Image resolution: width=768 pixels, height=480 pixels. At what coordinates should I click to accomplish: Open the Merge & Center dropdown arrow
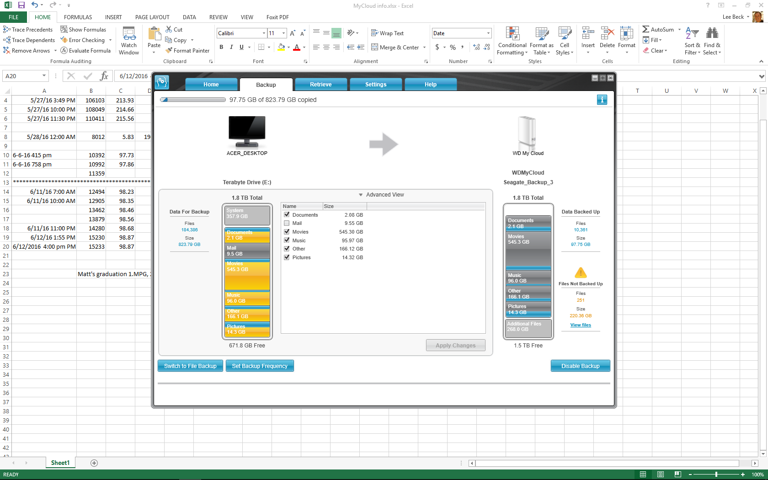425,48
